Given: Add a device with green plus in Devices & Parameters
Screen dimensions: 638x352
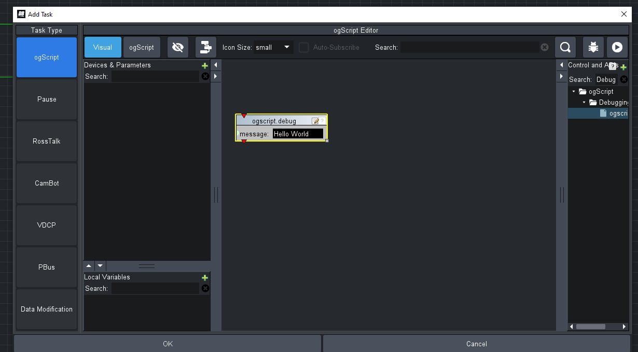Looking at the screenshot, I should tap(205, 65).
